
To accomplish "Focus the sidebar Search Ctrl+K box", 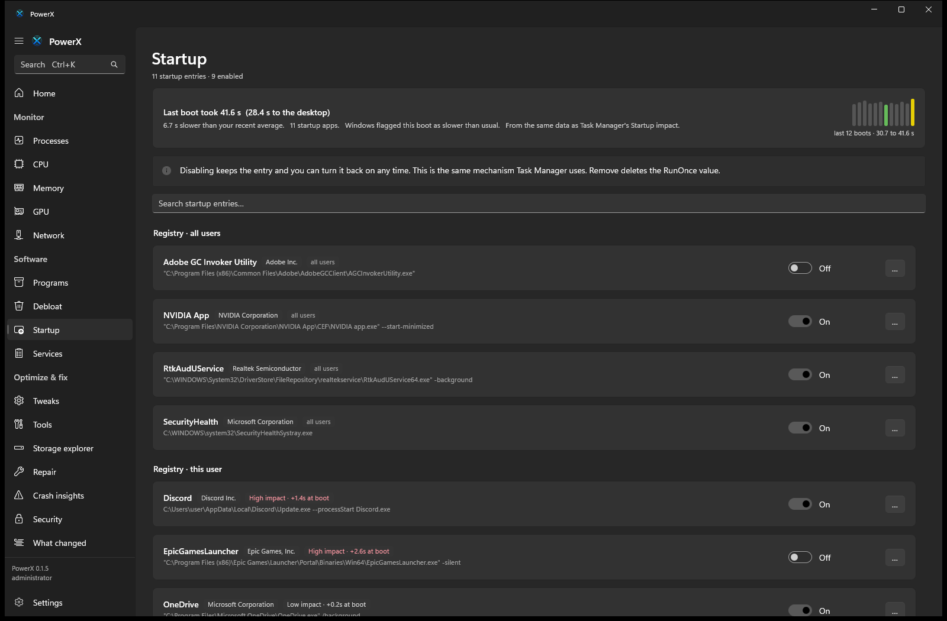I will click(70, 64).
